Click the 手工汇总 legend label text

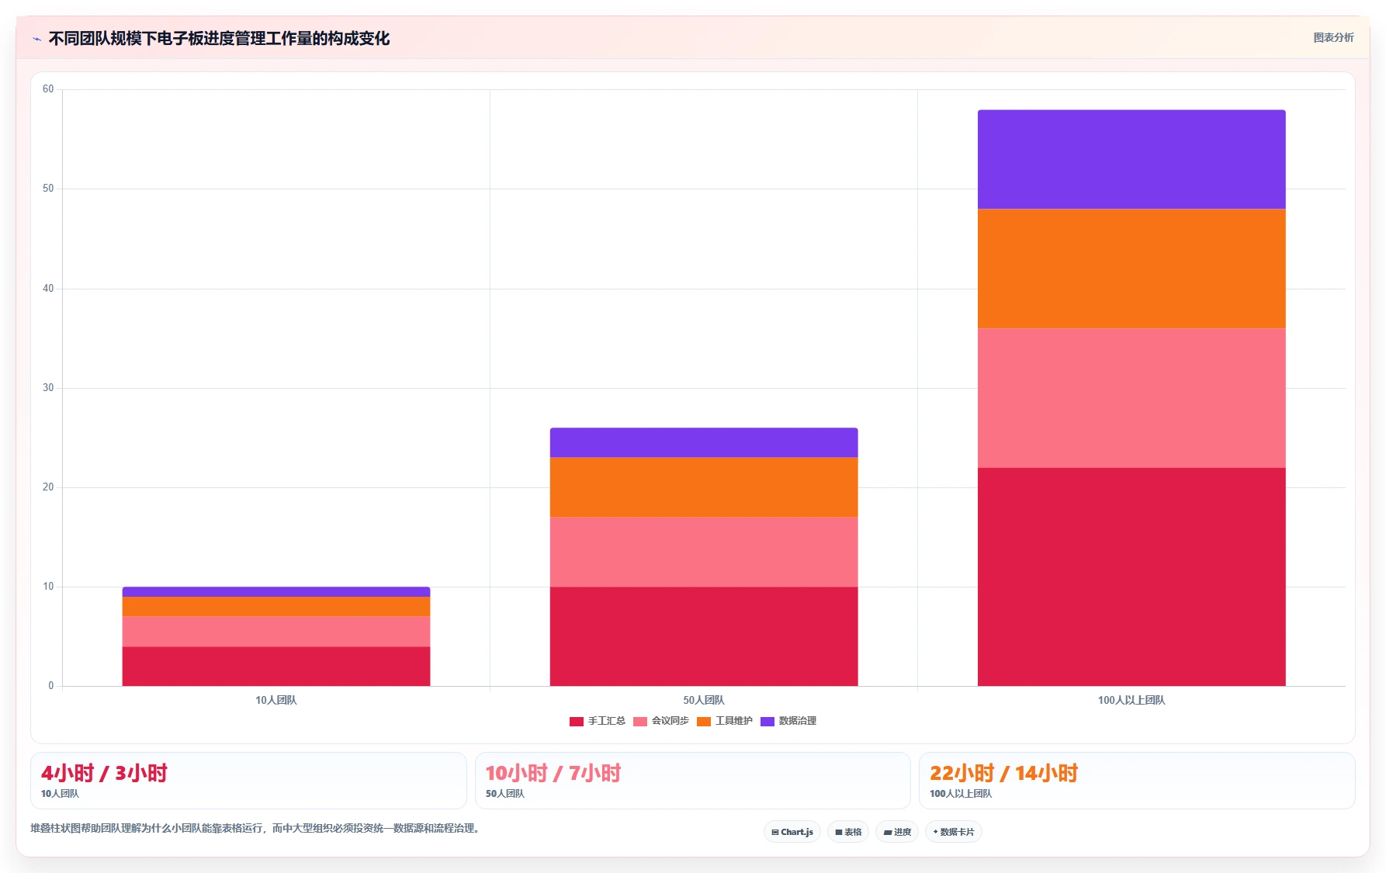point(607,721)
